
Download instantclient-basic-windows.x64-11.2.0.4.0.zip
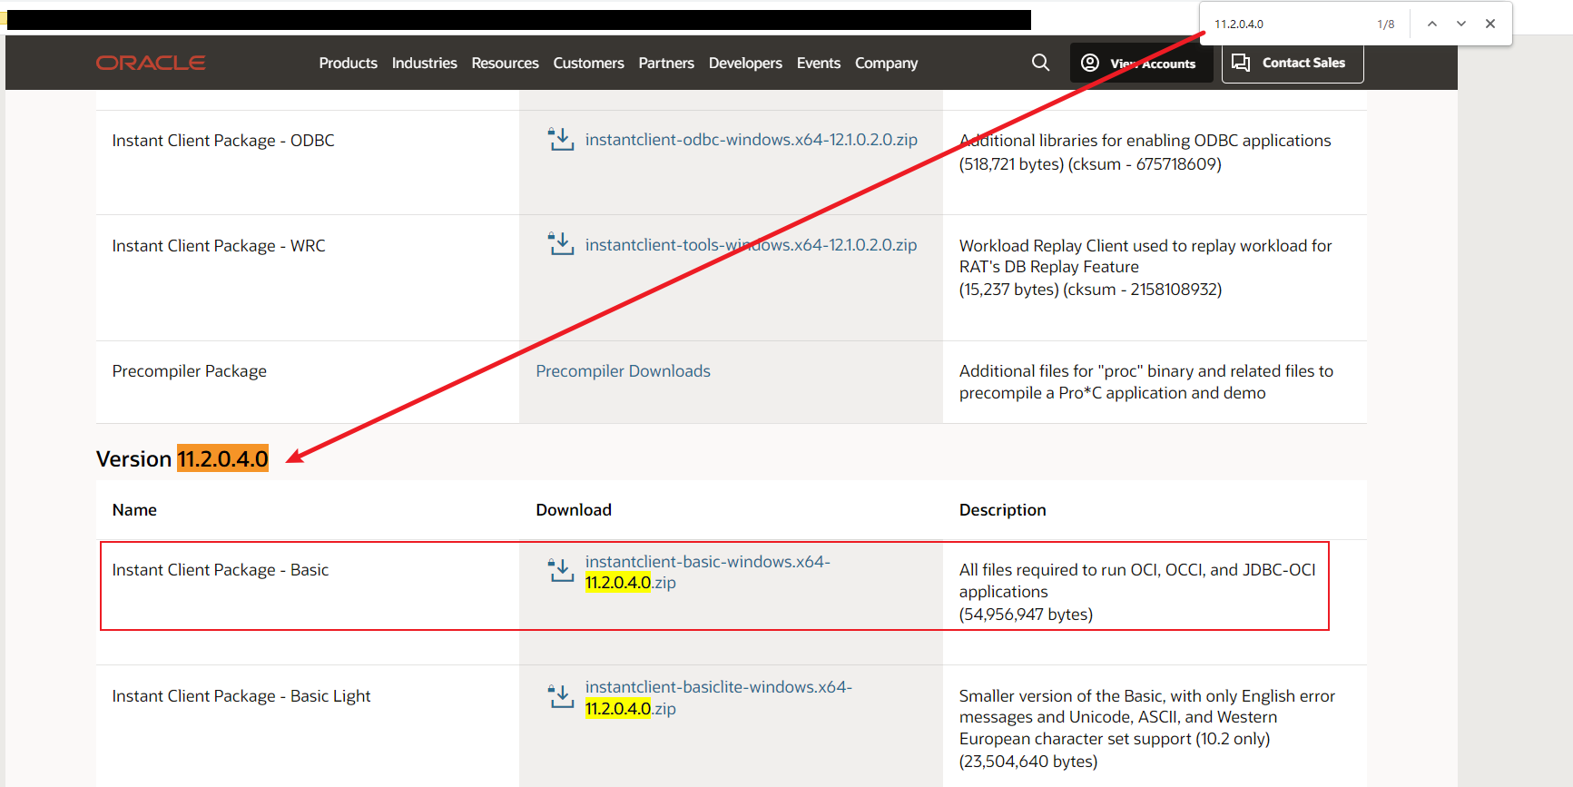click(708, 572)
